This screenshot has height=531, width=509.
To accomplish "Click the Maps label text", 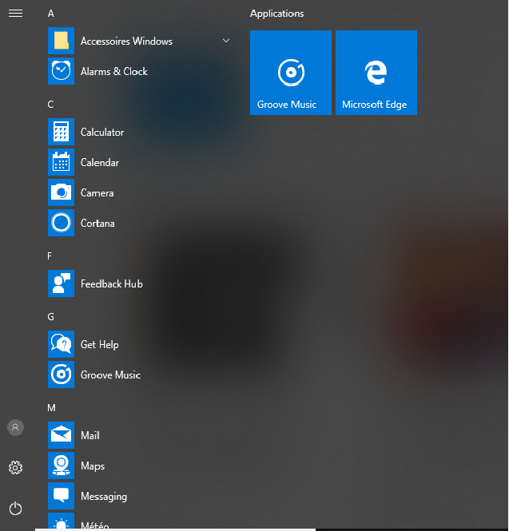I will 93,466.
